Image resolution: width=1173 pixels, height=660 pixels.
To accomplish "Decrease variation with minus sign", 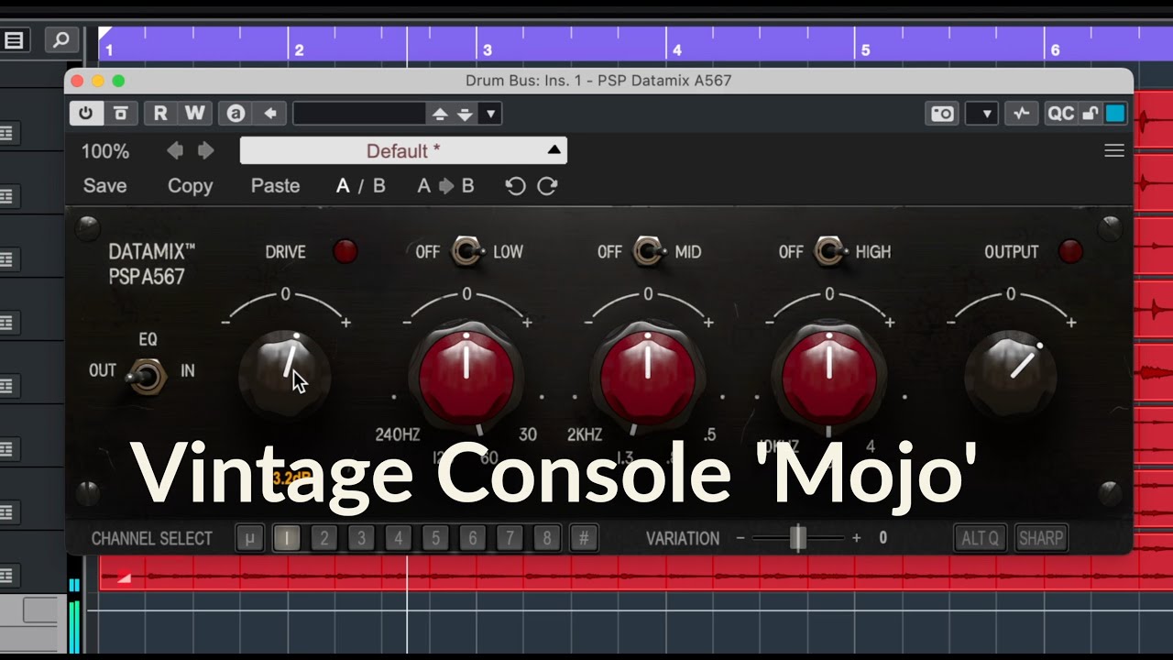I will [740, 538].
